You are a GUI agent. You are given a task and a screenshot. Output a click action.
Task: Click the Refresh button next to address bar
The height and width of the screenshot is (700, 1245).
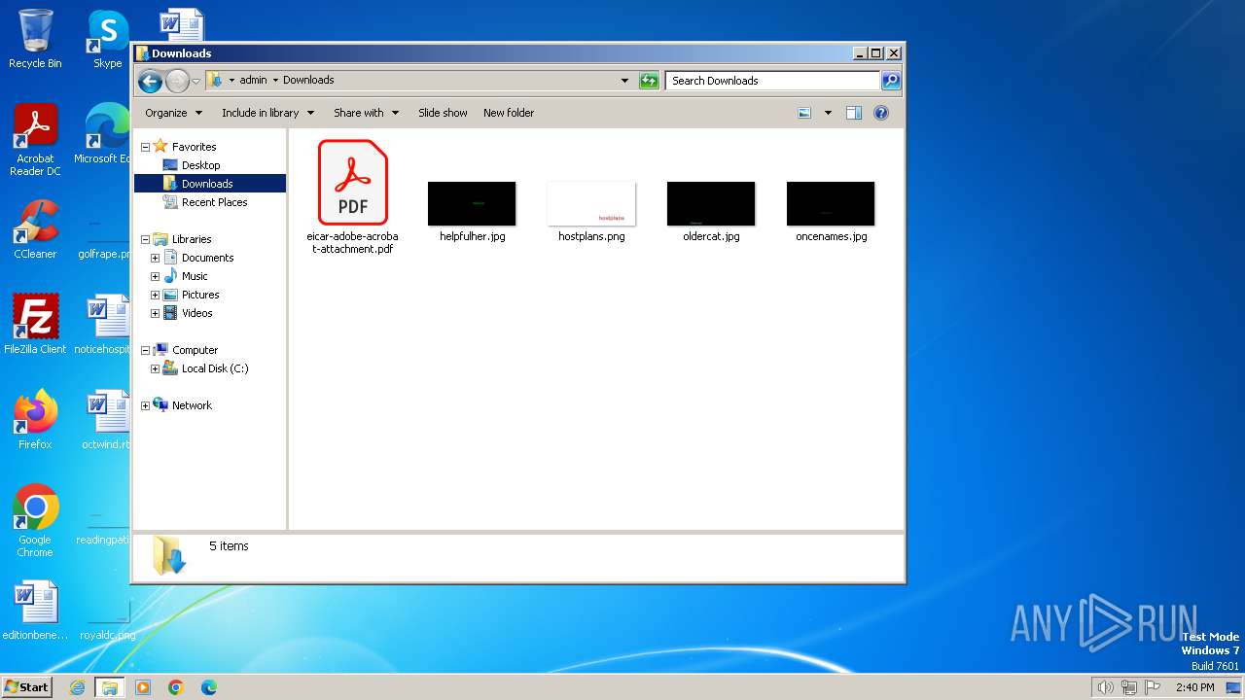click(649, 81)
